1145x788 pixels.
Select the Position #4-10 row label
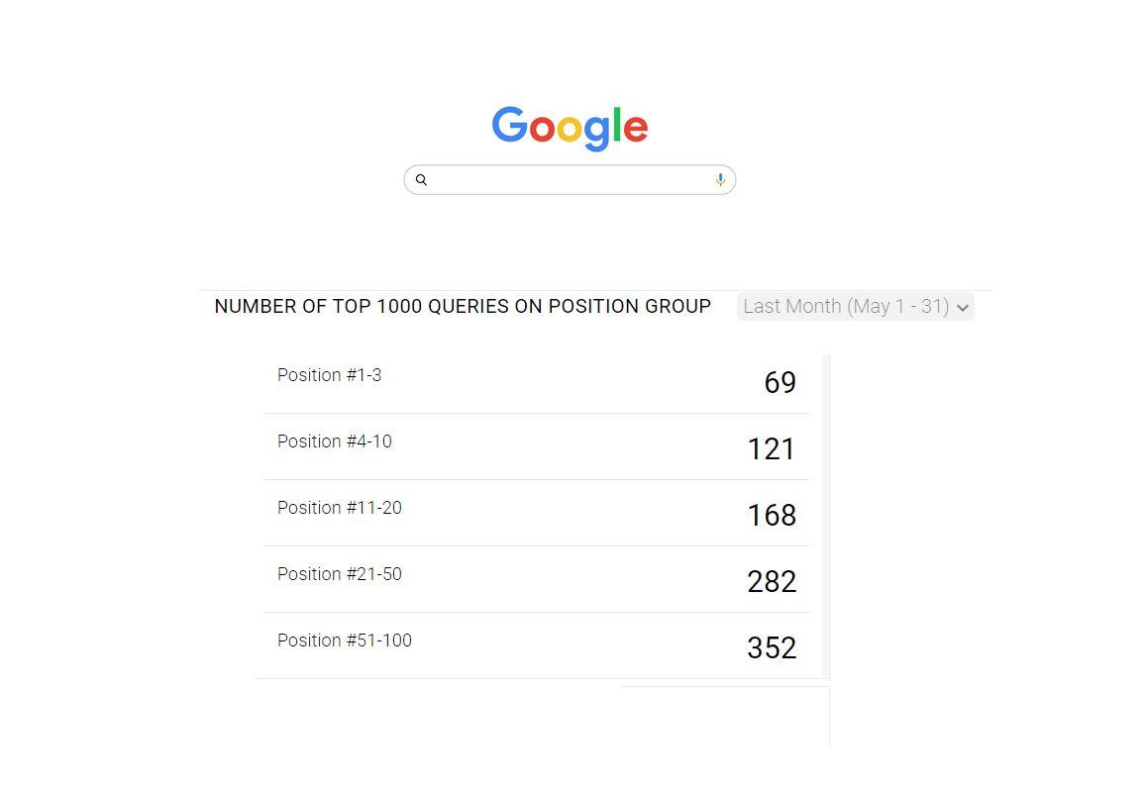334,442
